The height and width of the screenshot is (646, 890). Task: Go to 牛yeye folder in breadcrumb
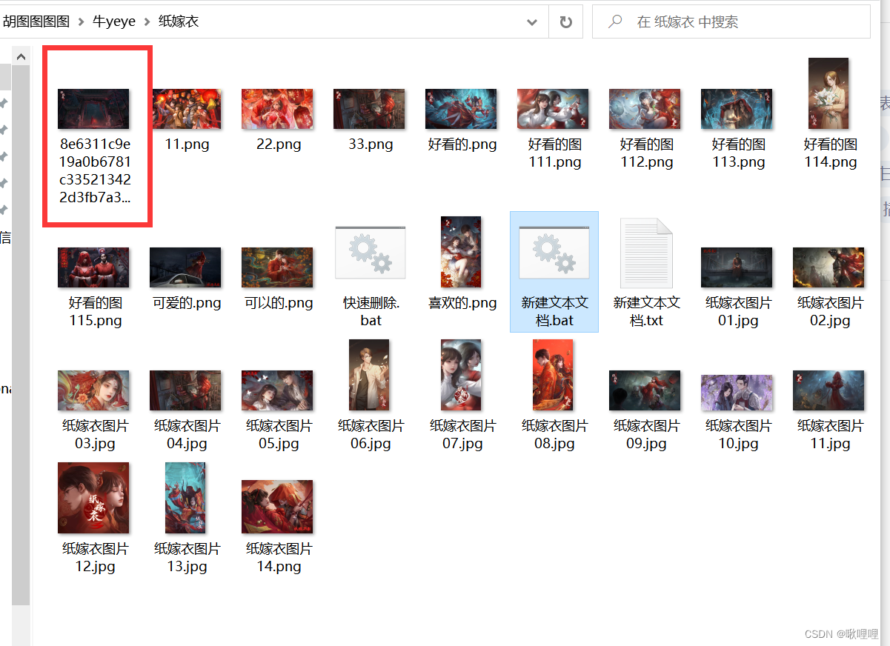113,21
